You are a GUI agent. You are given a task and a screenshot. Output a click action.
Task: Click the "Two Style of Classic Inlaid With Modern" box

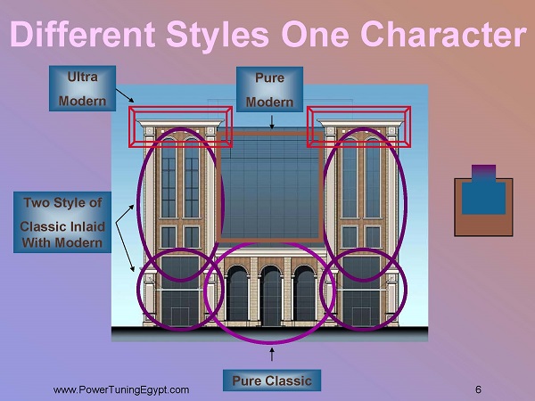pyautogui.click(x=62, y=222)
